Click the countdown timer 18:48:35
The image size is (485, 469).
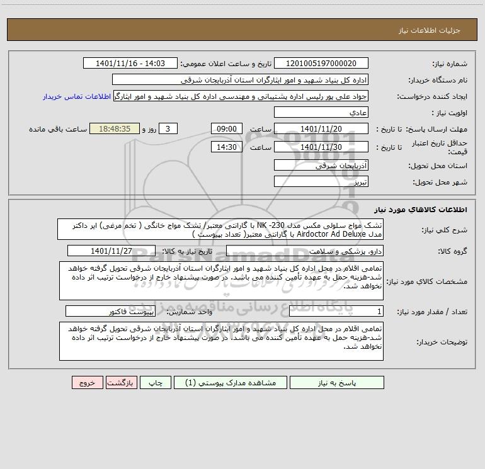click(x=115, y=128)
